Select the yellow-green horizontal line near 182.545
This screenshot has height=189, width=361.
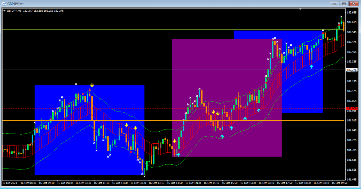coord(120,29)
